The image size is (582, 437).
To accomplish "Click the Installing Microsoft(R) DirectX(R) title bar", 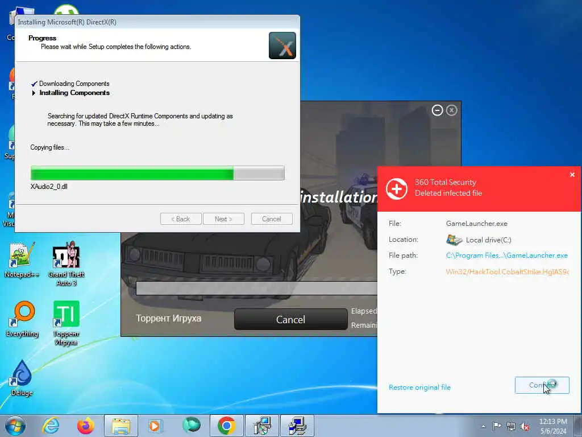I will (157, 22).
